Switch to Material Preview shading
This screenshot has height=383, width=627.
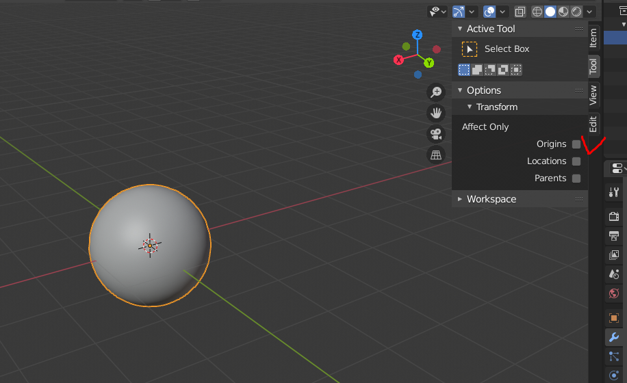563,12
